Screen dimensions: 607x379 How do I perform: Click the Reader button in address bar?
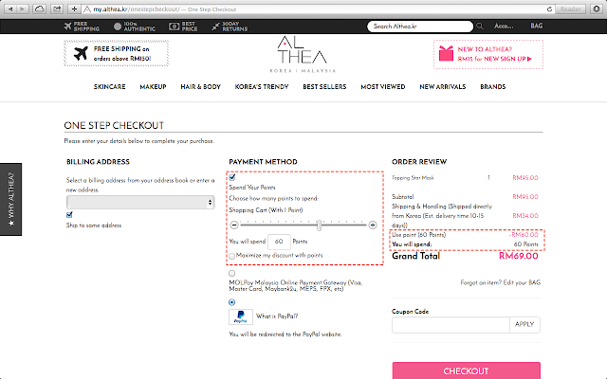click(x=570, y=9)
